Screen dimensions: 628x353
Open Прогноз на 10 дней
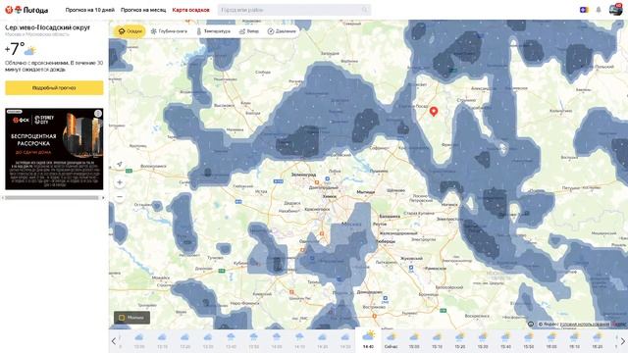click(90, 10)
